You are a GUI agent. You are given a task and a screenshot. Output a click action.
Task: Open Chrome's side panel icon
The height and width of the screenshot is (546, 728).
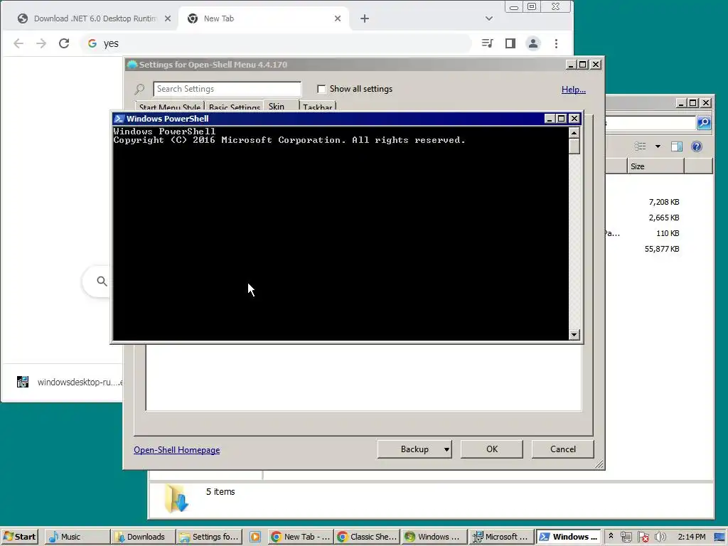pos(510,43)
